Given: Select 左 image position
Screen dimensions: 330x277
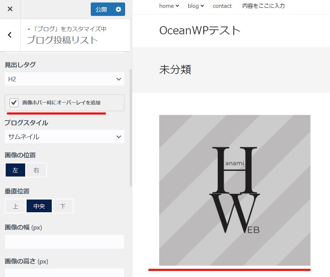Looking at the screenshot, I should (x=15, y=170).
